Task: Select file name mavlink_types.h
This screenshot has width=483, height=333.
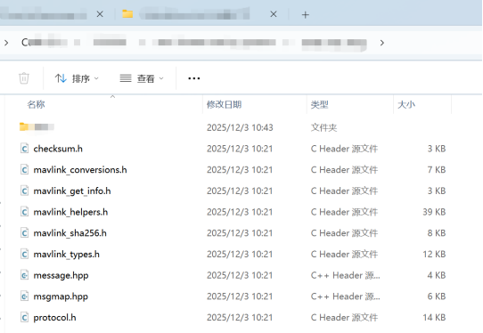Action: tap(67, 255)
